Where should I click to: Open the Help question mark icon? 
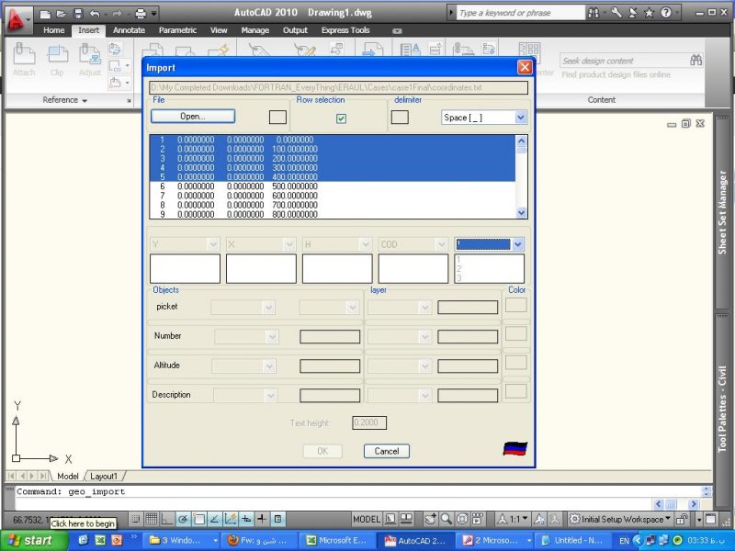point(665,13)
